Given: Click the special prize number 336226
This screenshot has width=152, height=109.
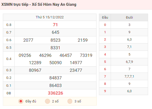Looking at the screenshot, I should click(55, 93).
